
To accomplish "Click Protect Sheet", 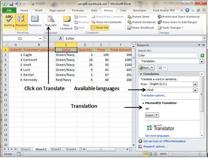I will (x=138, y=17).
